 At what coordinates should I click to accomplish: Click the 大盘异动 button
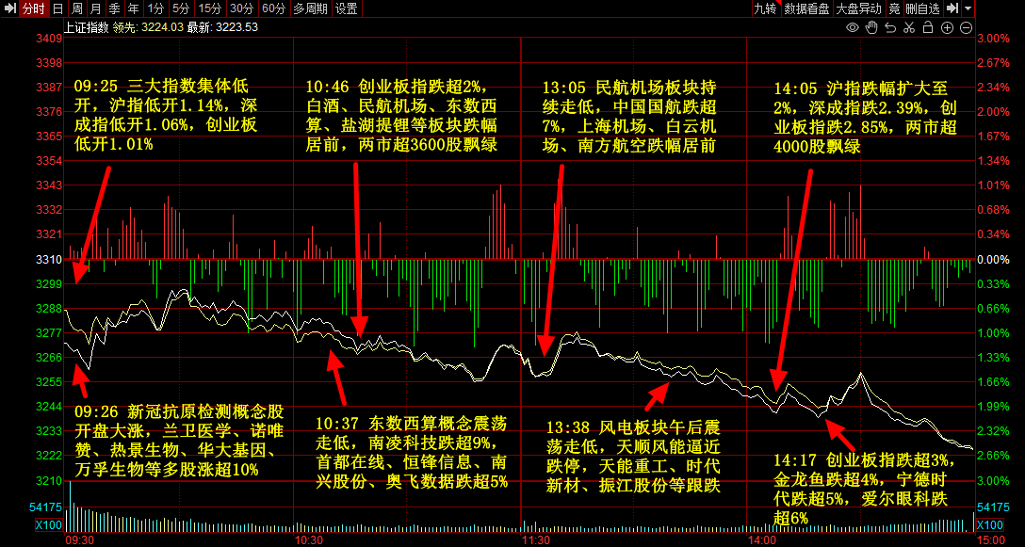click(x=858, y=8)
